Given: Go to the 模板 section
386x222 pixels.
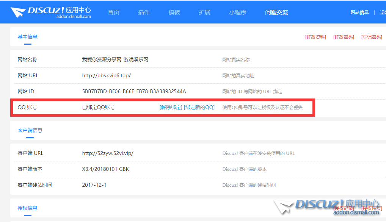Looking at the screenshot, I should pos(174,12).
